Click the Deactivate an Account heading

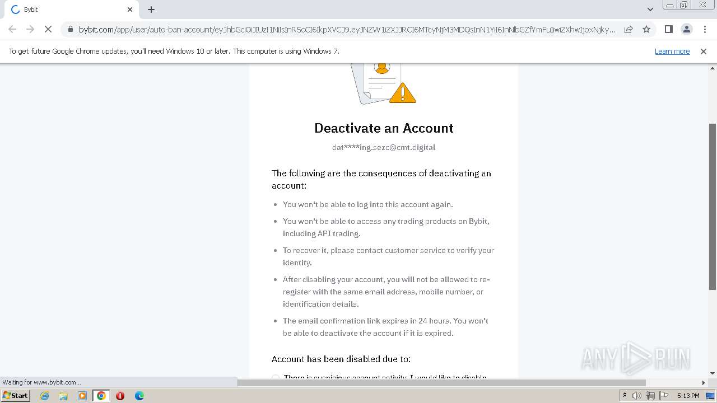click(x=384, y=128)
